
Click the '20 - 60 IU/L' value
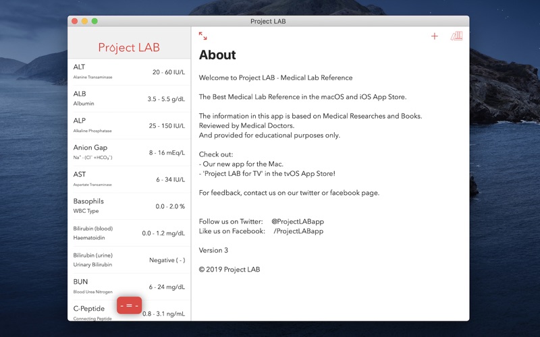pos(169,72)
